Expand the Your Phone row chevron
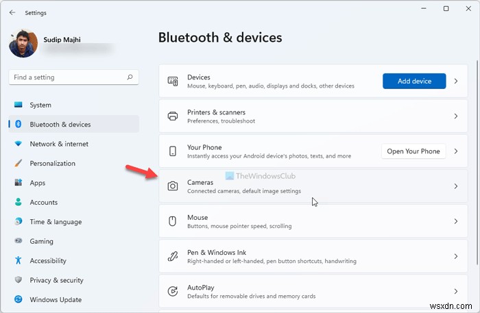Viewport: 480px width, 313px height. click(456, 151)
